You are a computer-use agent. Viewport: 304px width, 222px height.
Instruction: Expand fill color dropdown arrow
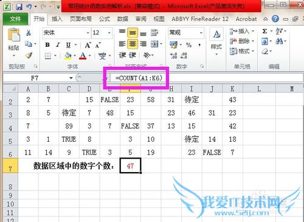click(x=75, y=55)
